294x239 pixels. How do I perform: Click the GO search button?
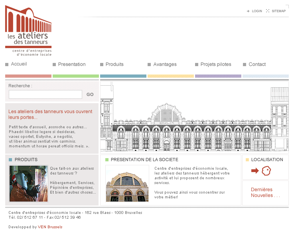point(90,94)
